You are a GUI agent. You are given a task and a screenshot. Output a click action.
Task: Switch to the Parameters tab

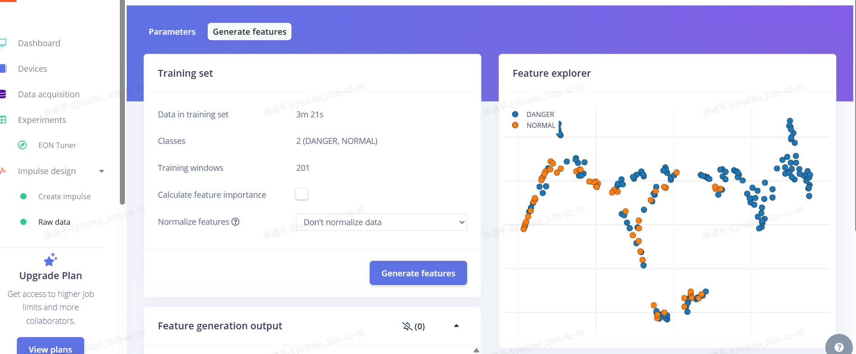pyautogui.click(x=172, y=32)
